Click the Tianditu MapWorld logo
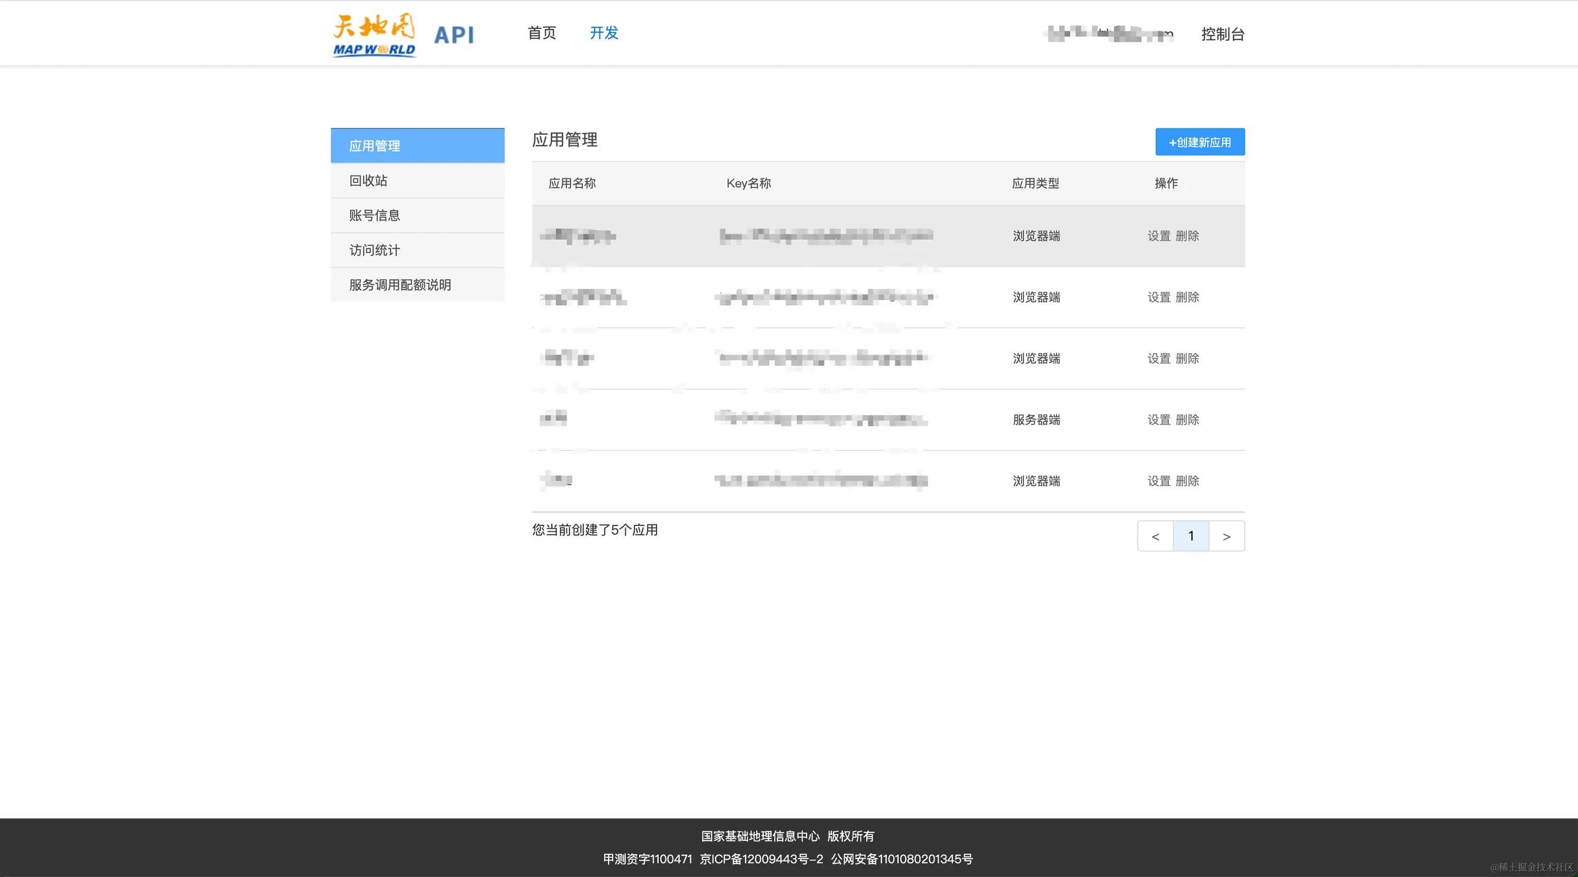Image resolution: width=1578 pixels, height=877 pixels. (x=374, y=35)
